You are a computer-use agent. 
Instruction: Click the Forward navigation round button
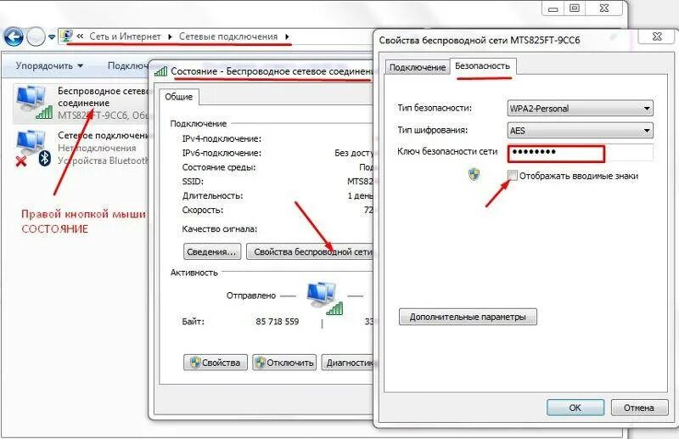point(36,37)
